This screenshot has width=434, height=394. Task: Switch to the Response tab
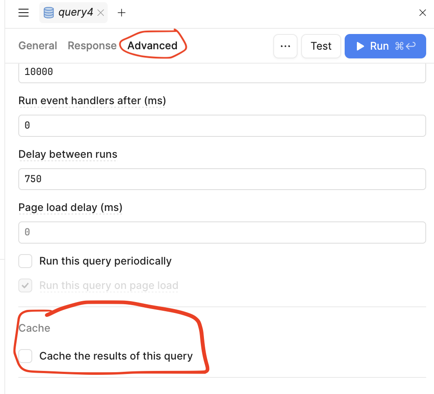[92, 46]
